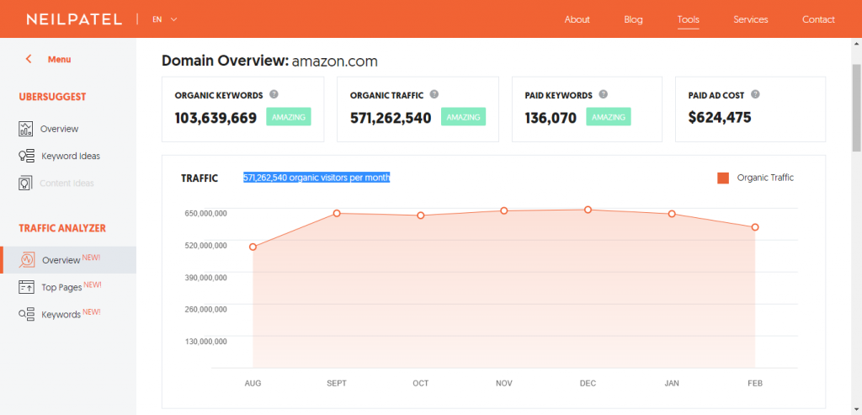Click the Top Pages icon
Viewport: 862px width, 415px height.
26,287
